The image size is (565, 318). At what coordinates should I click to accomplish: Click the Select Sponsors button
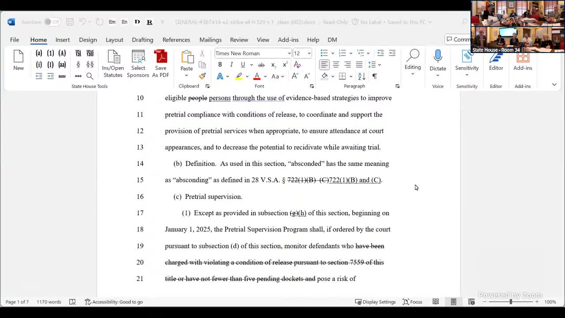pyautogui.click(x=138, y=62)
